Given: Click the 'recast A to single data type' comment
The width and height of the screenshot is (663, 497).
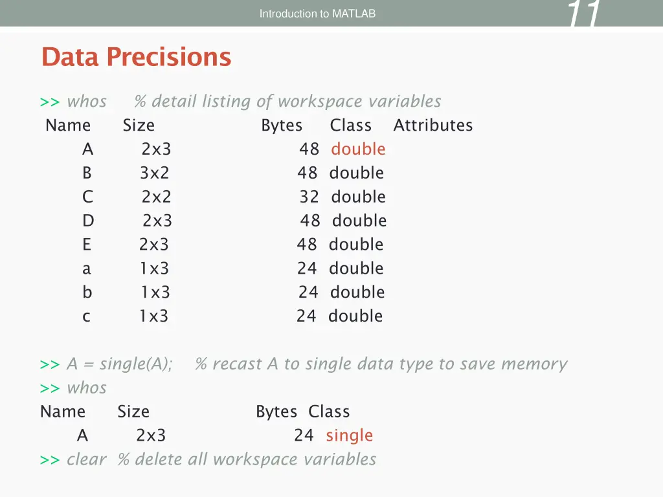Looking at the screenshot, I should [x=381, y=364].
